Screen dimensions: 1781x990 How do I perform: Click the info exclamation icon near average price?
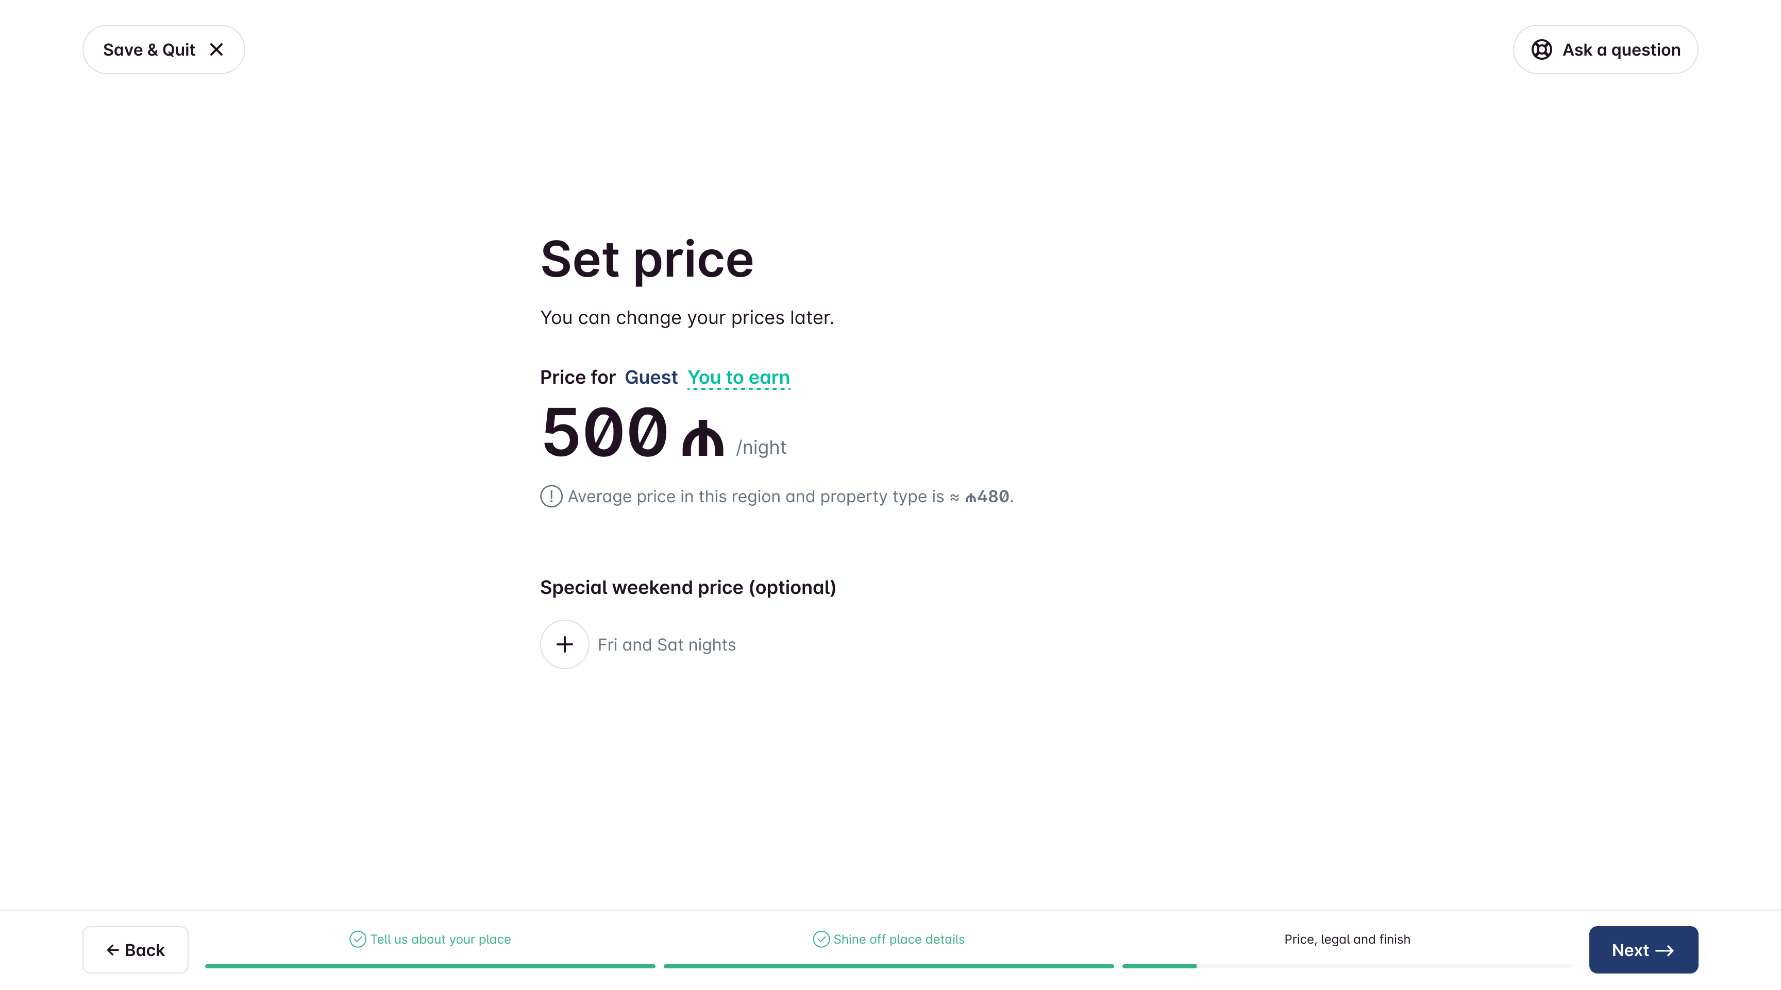551,496
